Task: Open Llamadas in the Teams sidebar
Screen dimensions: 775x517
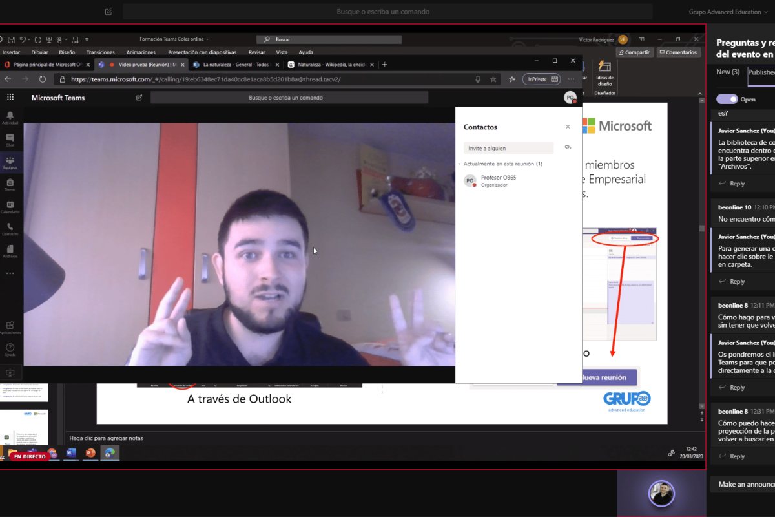Action: (10, 229)
